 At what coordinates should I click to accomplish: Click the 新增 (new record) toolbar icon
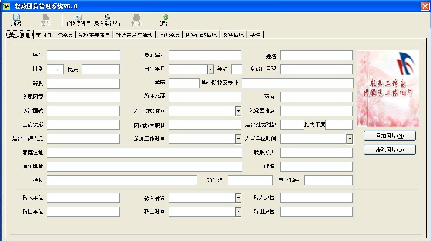tap(17, 18)
